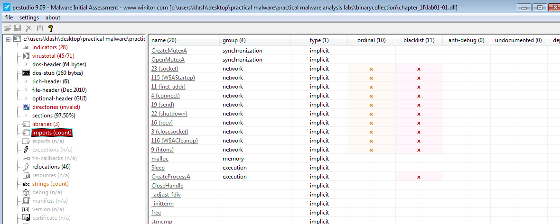Screen dimensions: 560x224
Task: Click the strings abc icon
Action: [x=26, y=184]
